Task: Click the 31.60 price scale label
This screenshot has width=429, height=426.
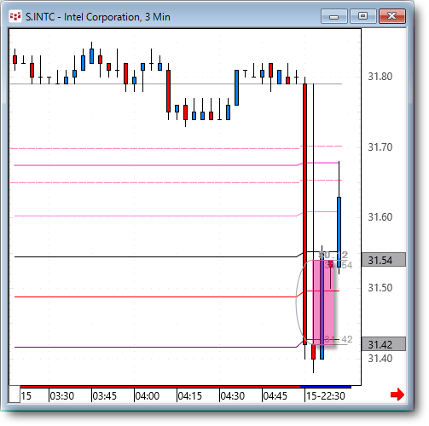Action: coord(380,217)
